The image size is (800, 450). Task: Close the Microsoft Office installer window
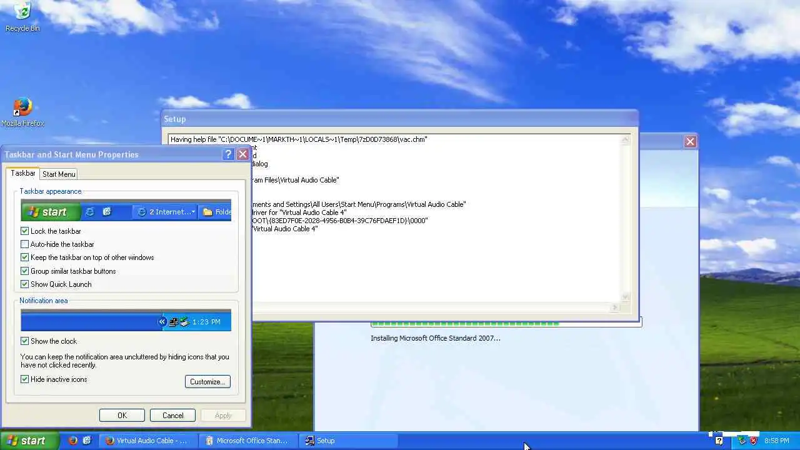690,142
